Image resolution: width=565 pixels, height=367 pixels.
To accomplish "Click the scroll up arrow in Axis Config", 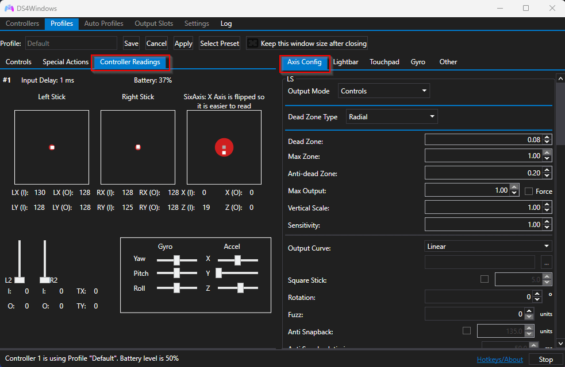I will point(560,79).
